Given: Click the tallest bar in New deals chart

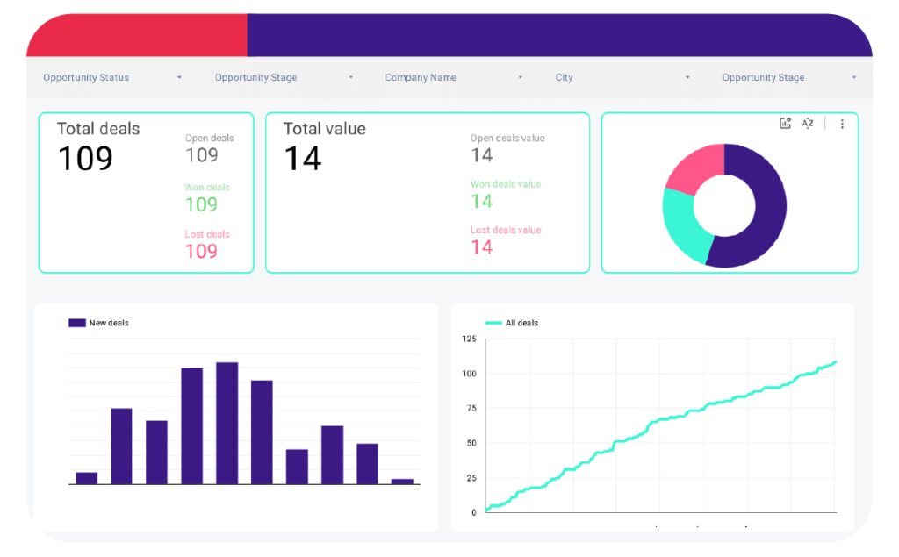Looking at the screenshot, I should click(x=227, y=423).
